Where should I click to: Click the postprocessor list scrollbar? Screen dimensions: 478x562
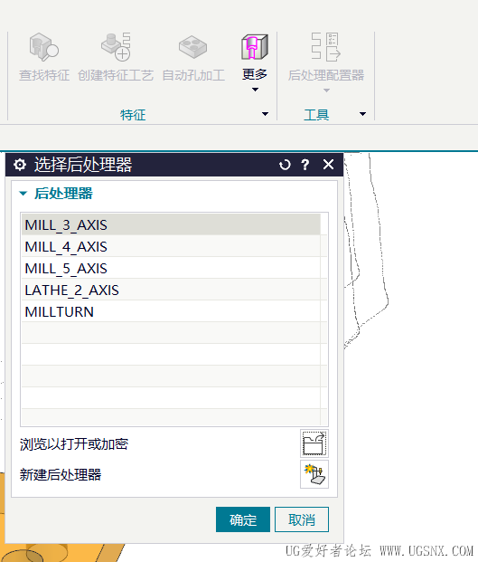[x=323, y=319]
